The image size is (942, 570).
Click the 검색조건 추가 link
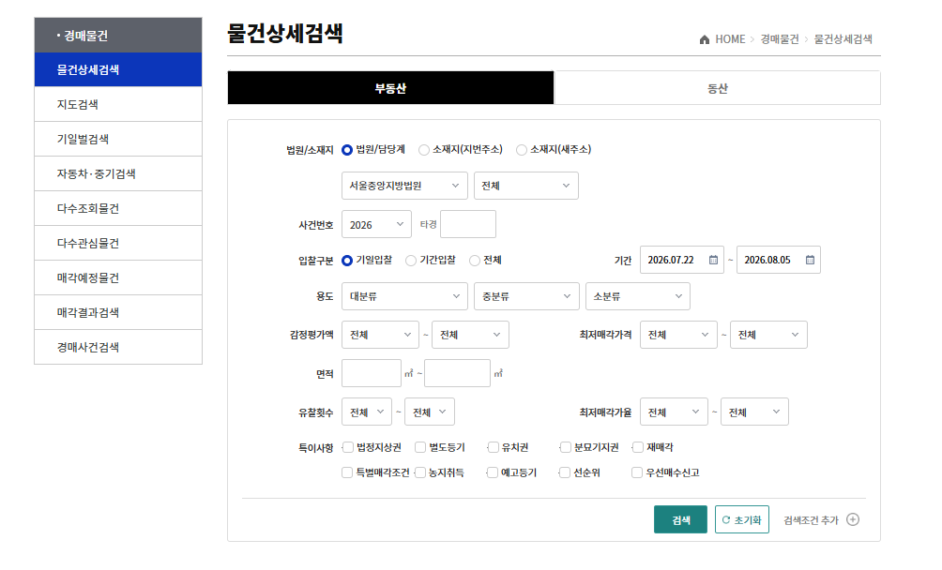[811, 520]
